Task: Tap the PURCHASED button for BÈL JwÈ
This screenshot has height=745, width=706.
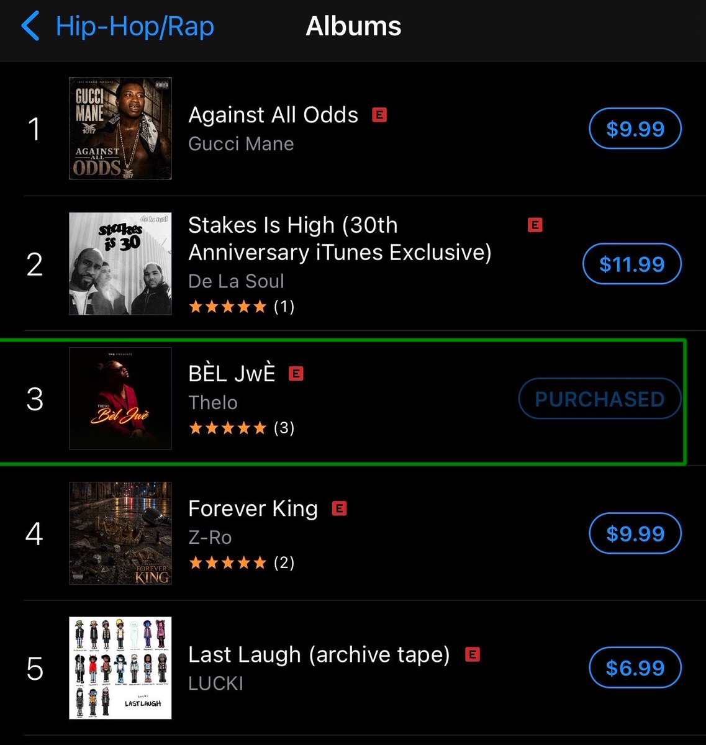Action: 600,399
